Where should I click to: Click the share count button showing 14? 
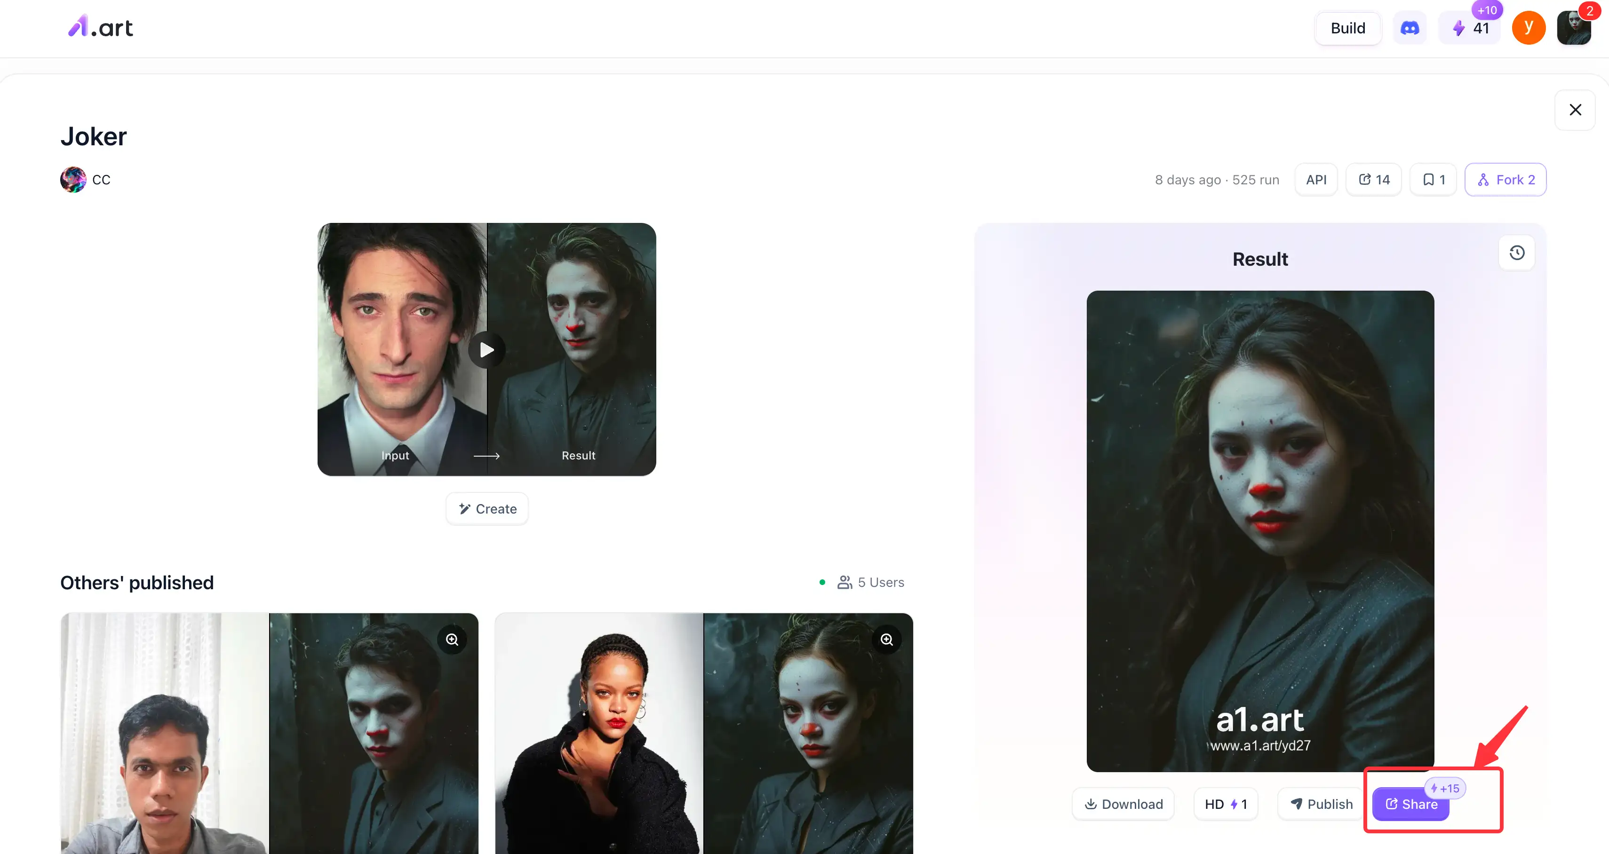tap(1374, 180)
